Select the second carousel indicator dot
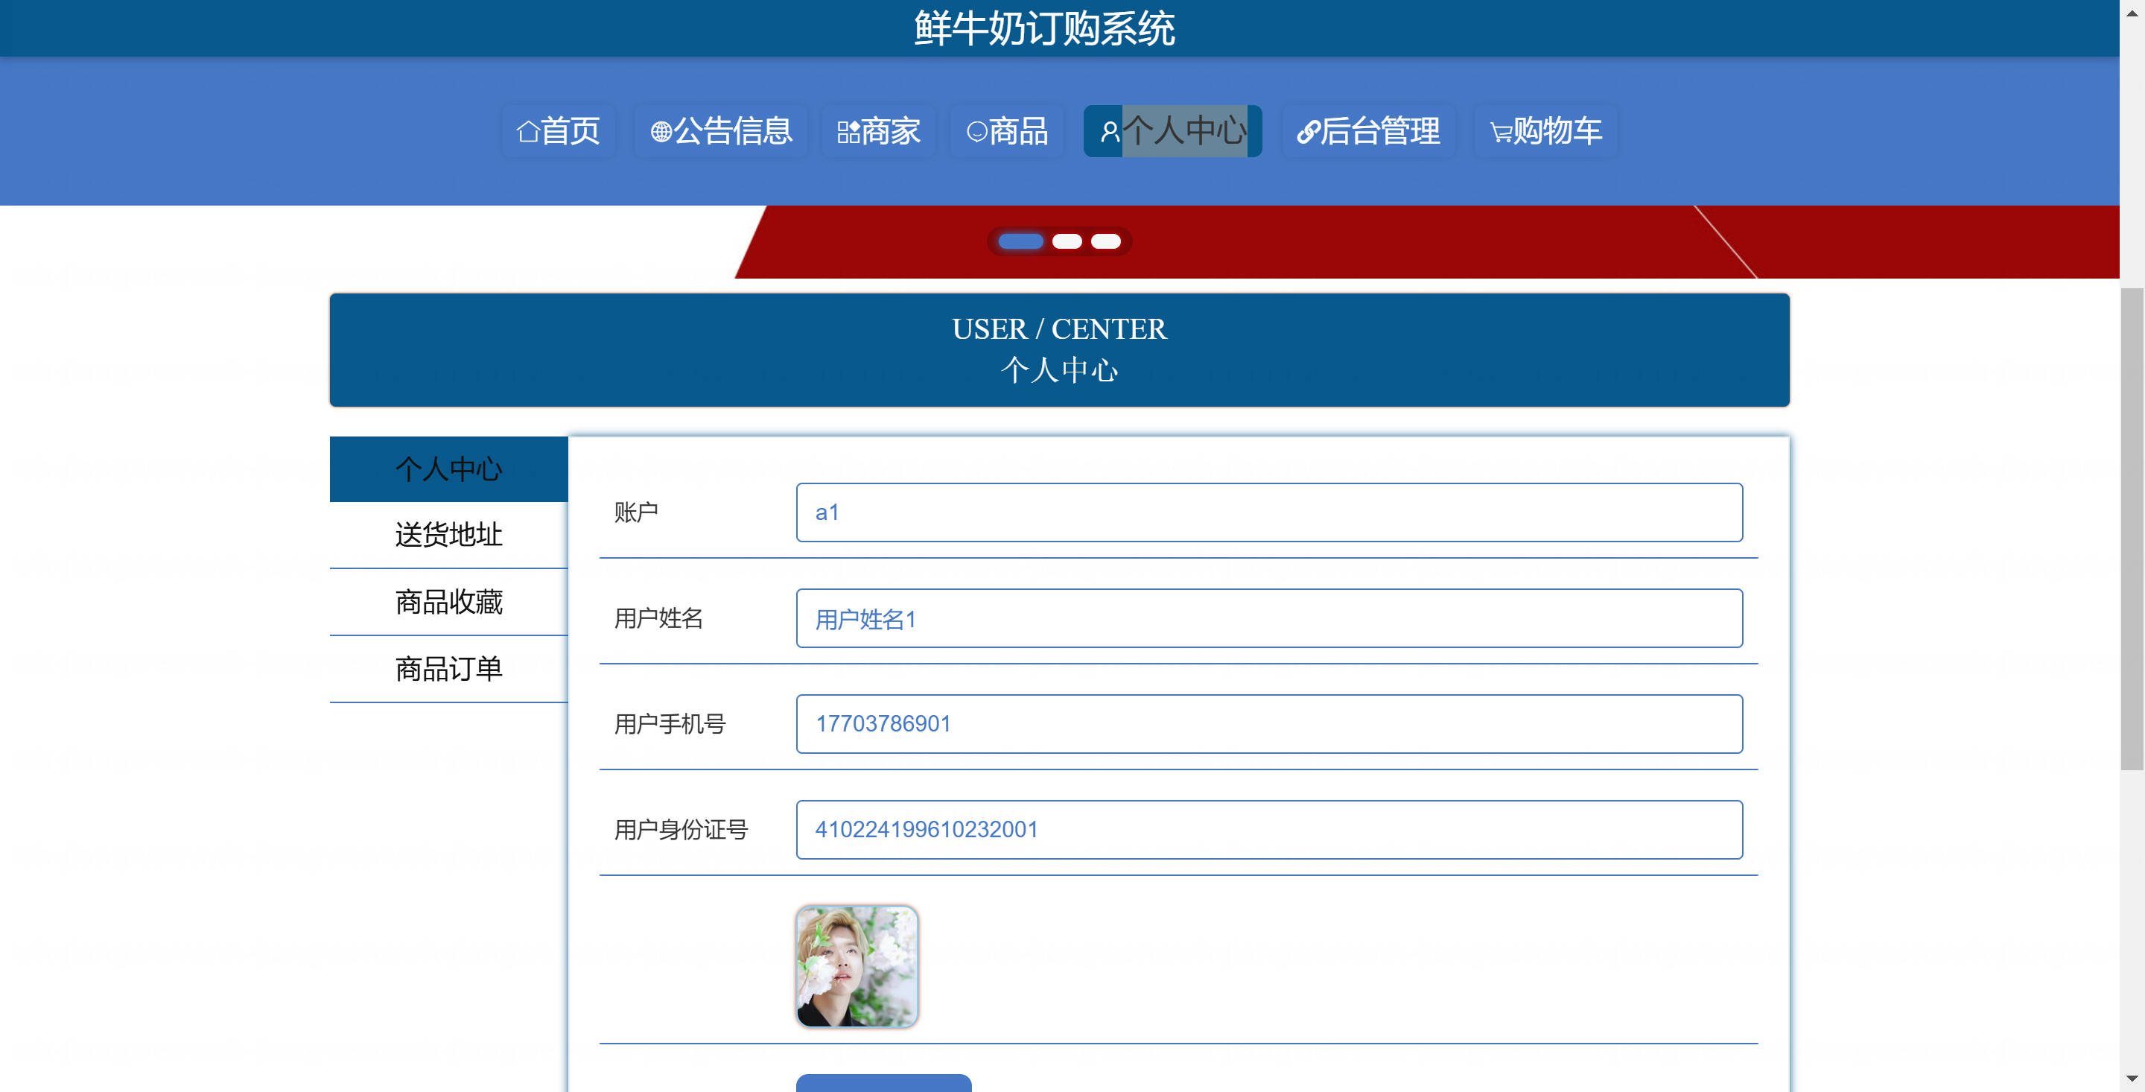2145x1092 pixels. point(1067,241)
